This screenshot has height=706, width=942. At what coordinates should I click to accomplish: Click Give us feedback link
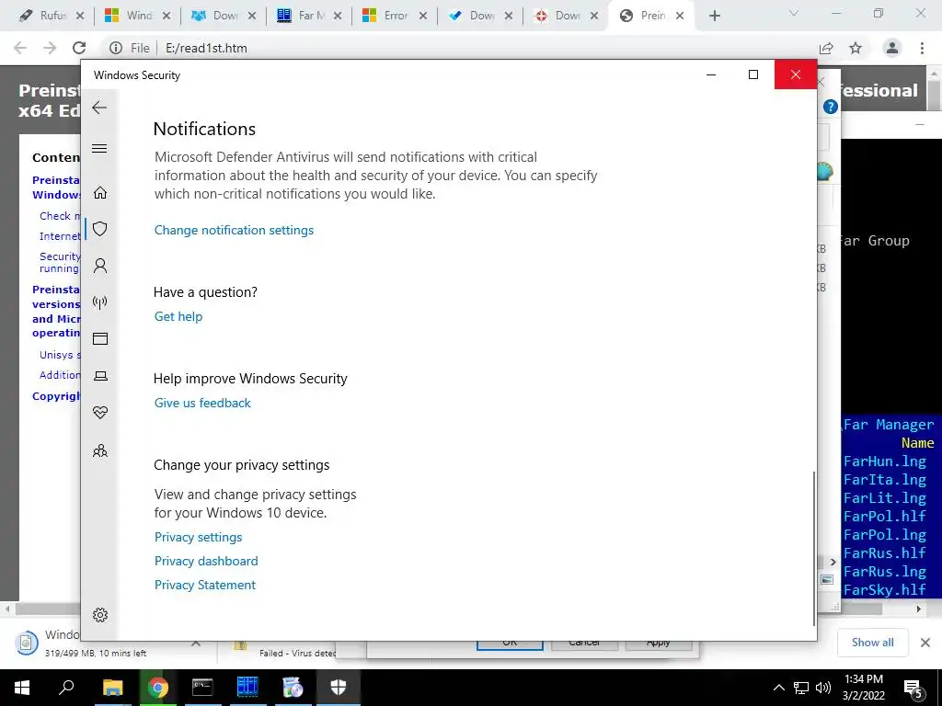pos(202,403)
